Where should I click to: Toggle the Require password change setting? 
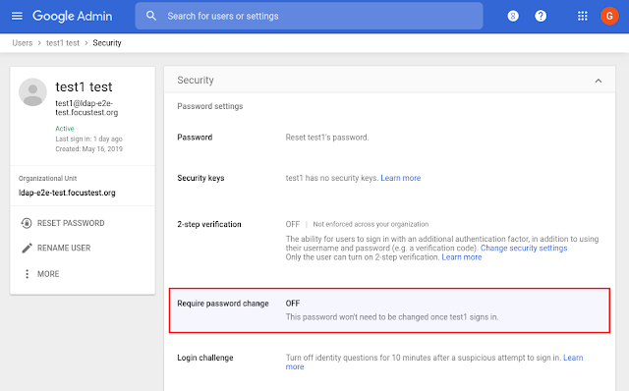pyautogui.click(x=389, y=310)
